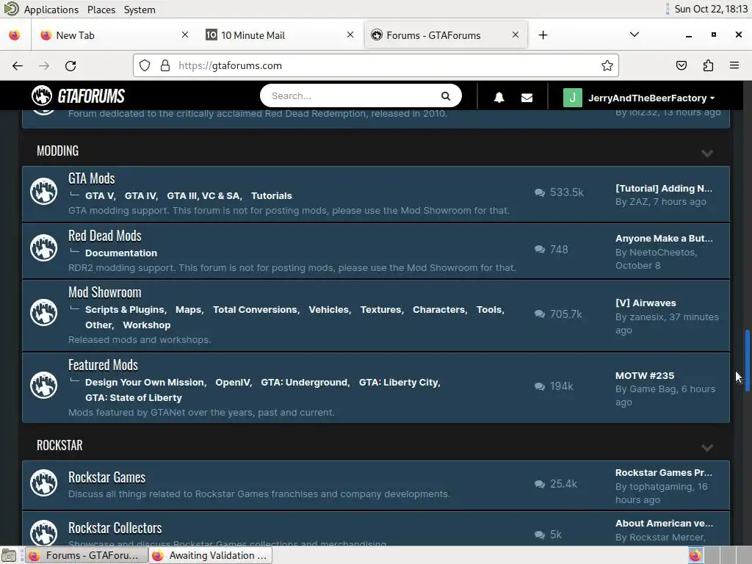Click the Red Dead Mods forum icon
This screenshot has width=752, height=564.
(x=43, y=248)
